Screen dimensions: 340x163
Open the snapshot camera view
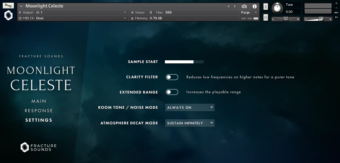tap(244, 6)
